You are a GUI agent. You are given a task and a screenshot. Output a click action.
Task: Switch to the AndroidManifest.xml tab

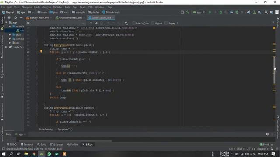(x=69, y=18)
